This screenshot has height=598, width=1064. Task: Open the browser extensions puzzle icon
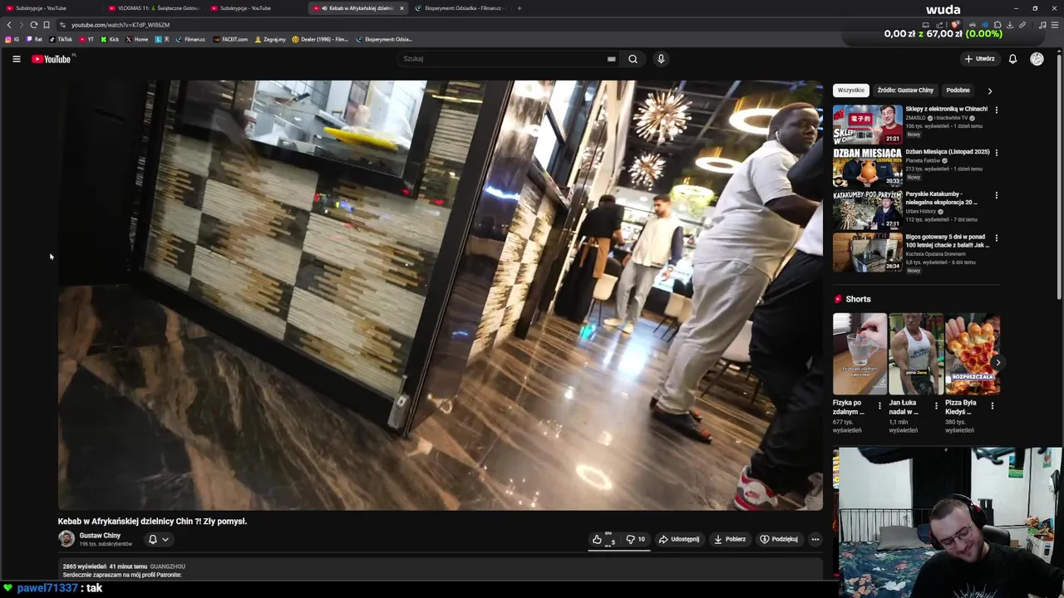tap(997, 25)
